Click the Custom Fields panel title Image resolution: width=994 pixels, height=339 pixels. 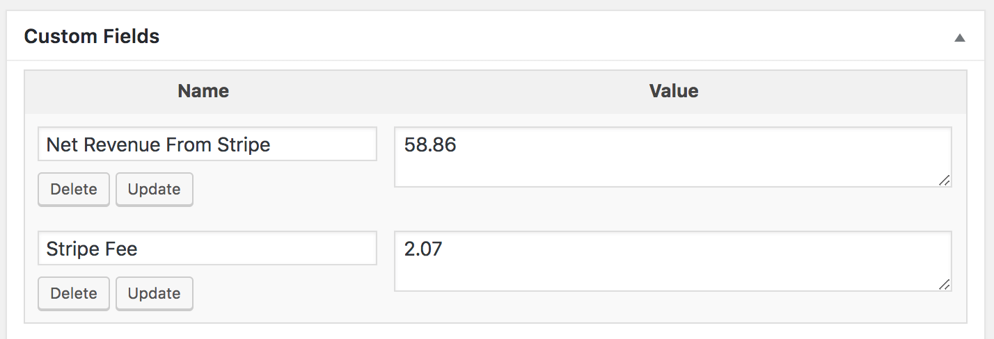[x=92, y=37]
